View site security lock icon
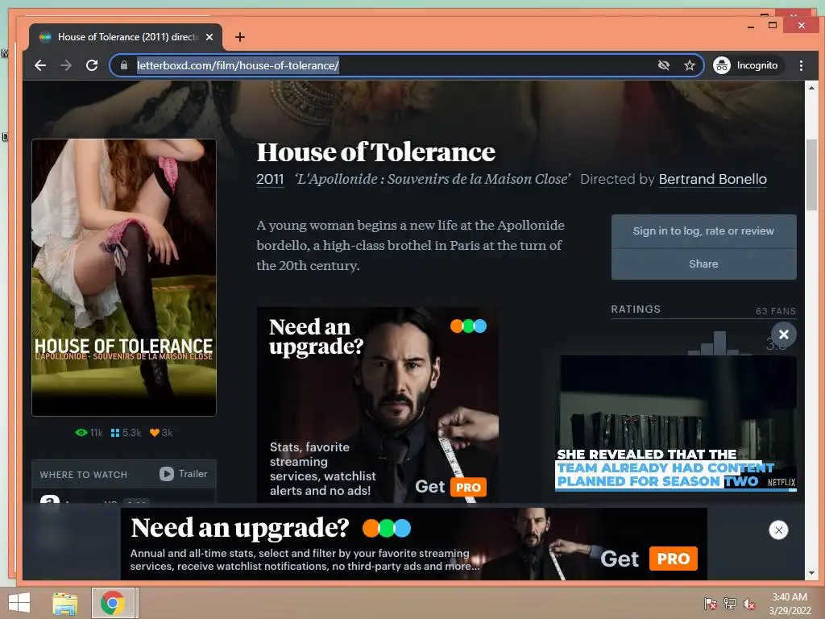 (x=124, y=65)
